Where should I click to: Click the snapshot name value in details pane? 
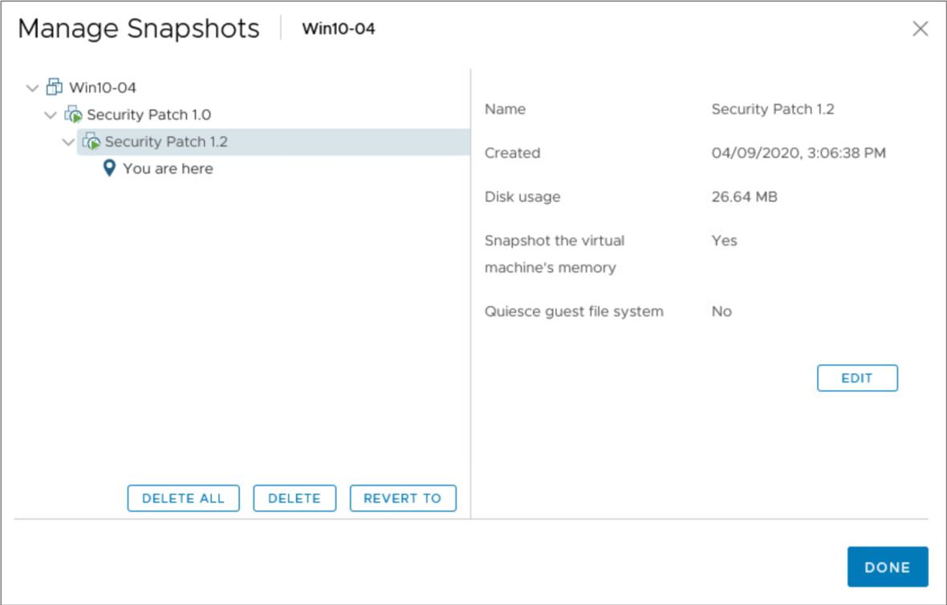click(773, 109)
